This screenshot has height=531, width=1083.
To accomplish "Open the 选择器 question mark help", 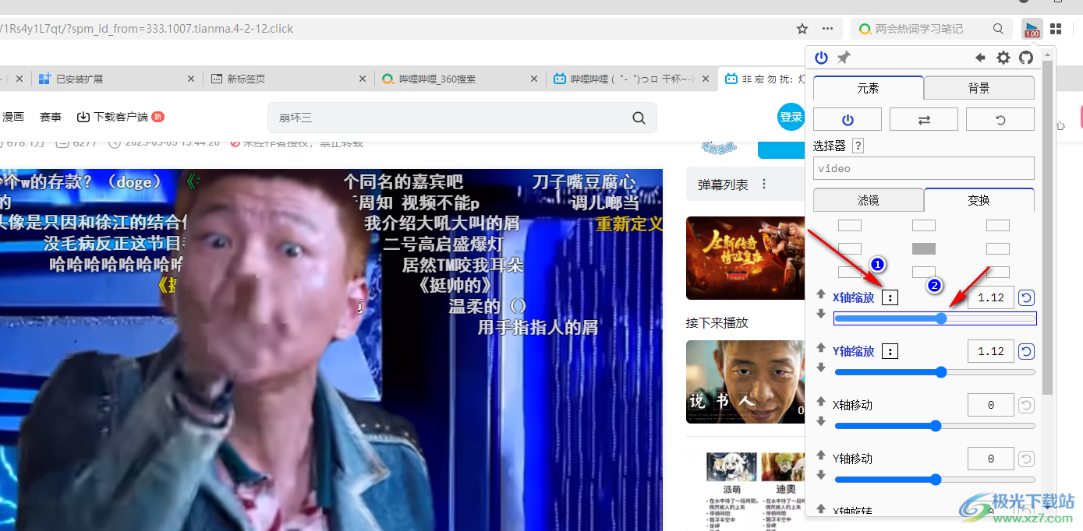I will pyautogui.click(x=858, y=146).
